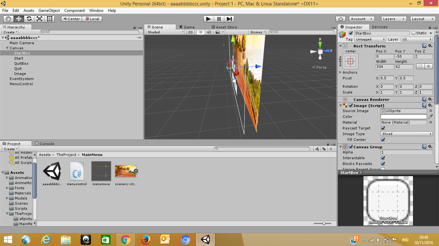
Task: Click search by label icon in Project
Action: point(324,149)
